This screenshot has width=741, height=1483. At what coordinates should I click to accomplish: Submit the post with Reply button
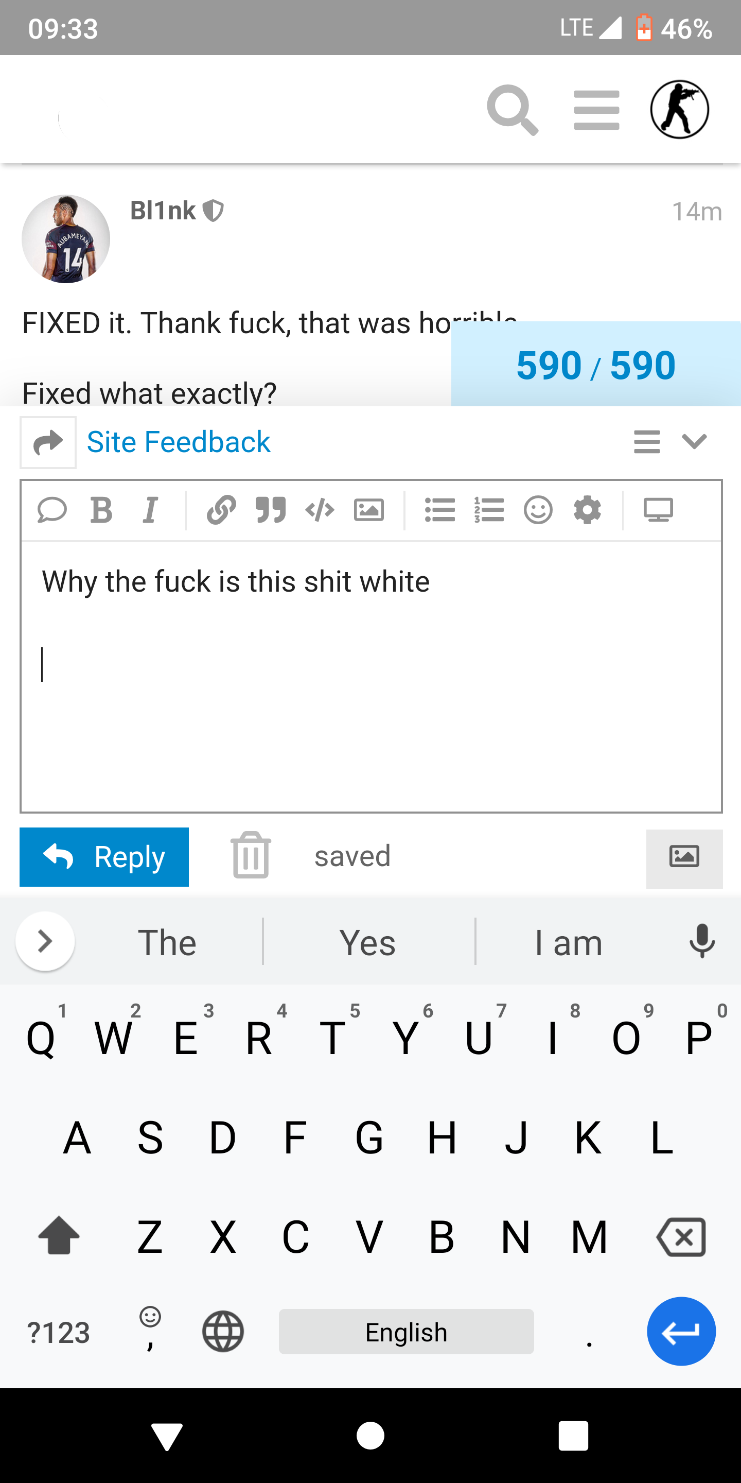click(104, 857)
